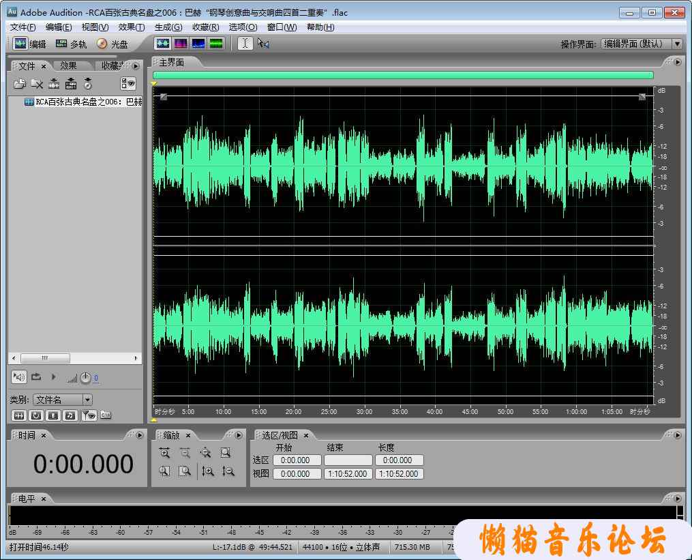
Task: Toggle show audio files filter button
Action: (19, 415)
